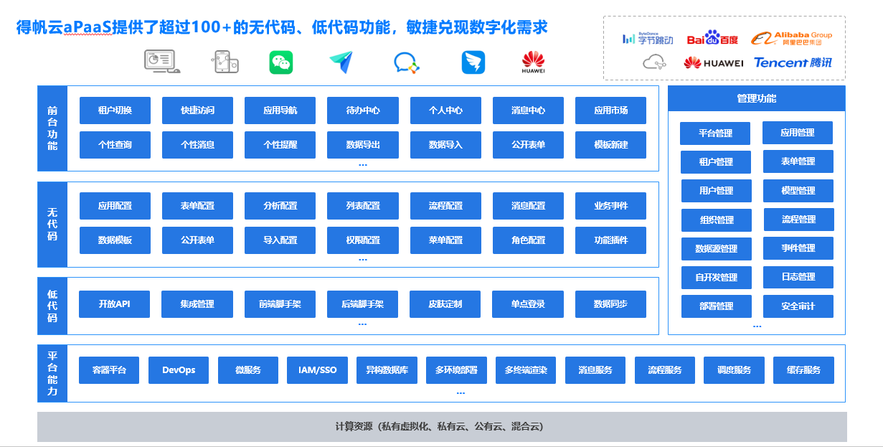
Task: Select the desktop dashboard icon
Action: (x=159, y=61)
